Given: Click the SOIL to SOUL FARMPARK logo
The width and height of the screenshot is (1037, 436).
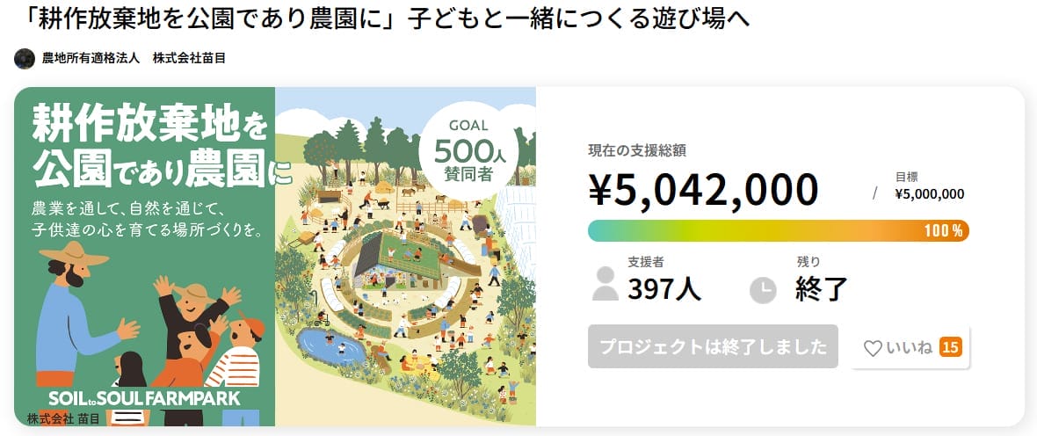Looking at the screenshot, I should point(144,398).
